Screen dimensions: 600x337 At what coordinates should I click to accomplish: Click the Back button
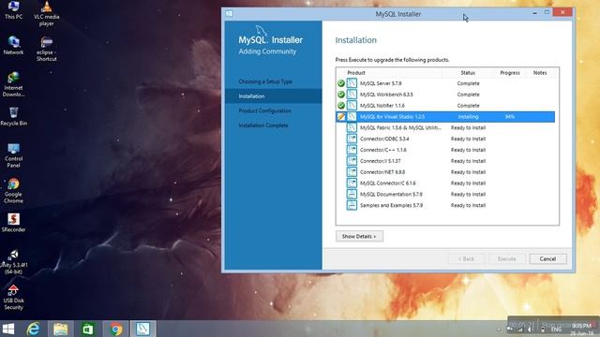466,258
